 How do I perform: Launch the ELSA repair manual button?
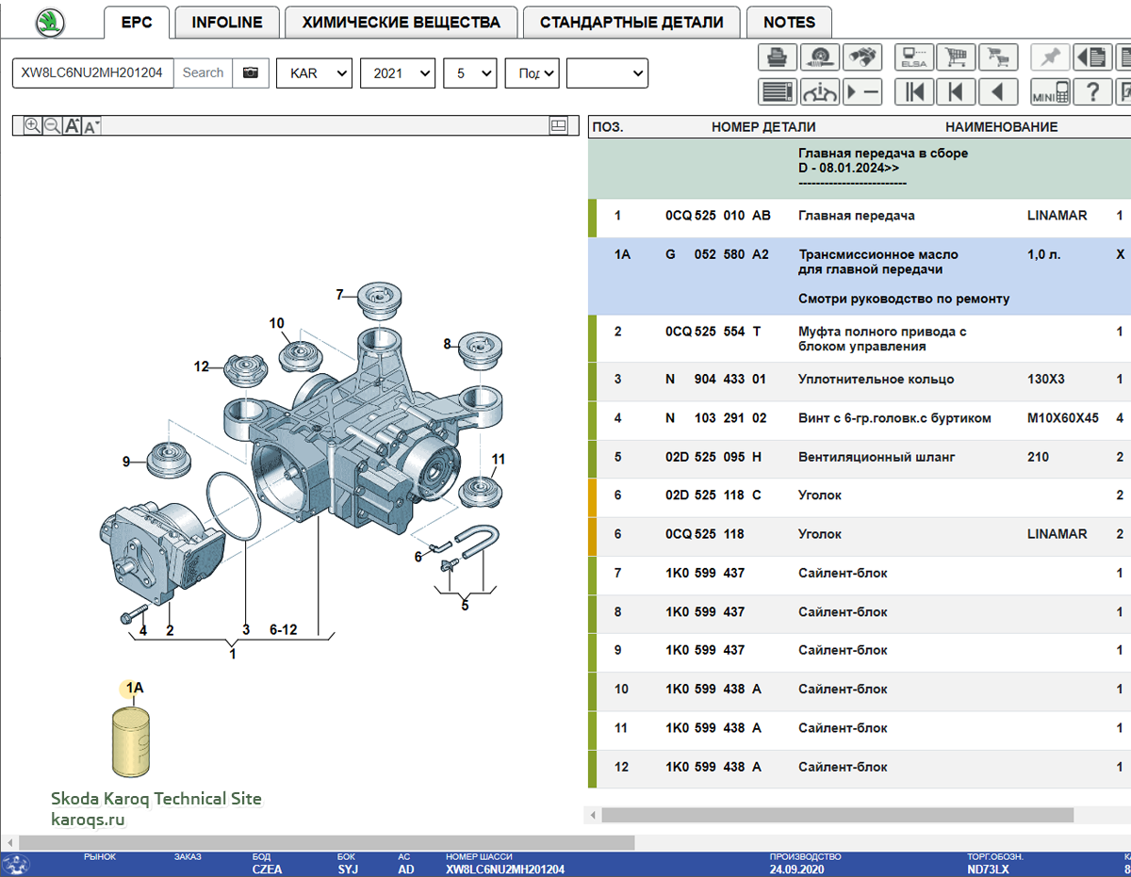tap(913, 57)
